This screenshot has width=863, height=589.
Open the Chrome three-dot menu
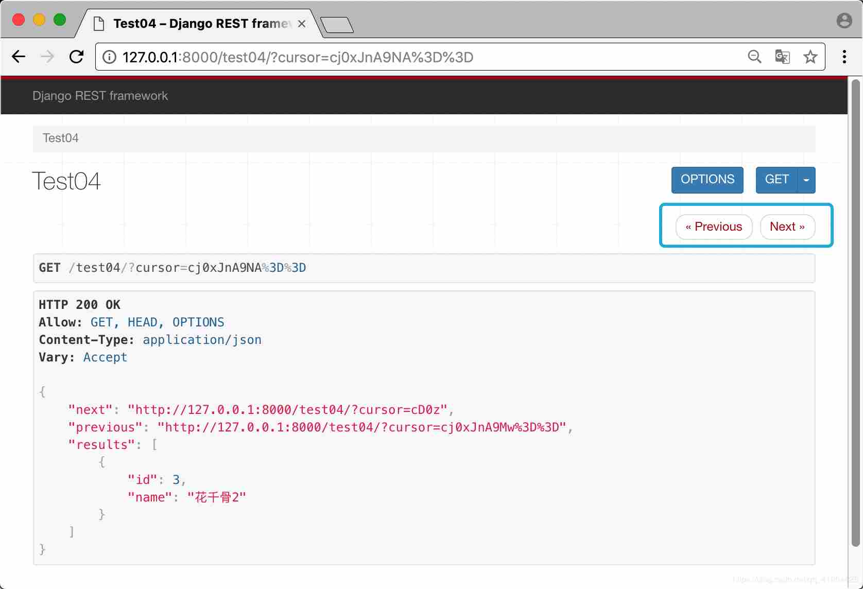point(844,57)
